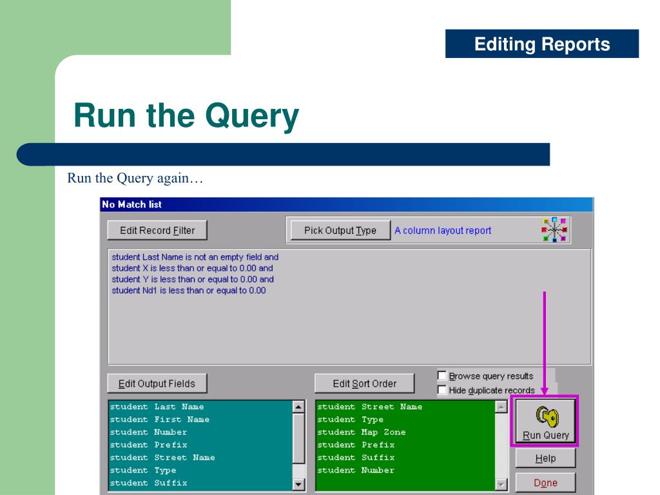Click up arrow of output fields scrollbar
This screenshot has width=660, height=495.
tap(298, 407)
